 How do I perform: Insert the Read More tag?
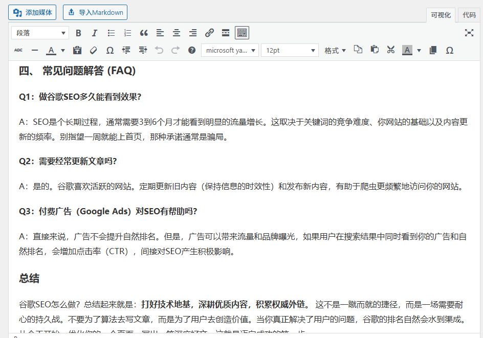[x=225, y=33]
